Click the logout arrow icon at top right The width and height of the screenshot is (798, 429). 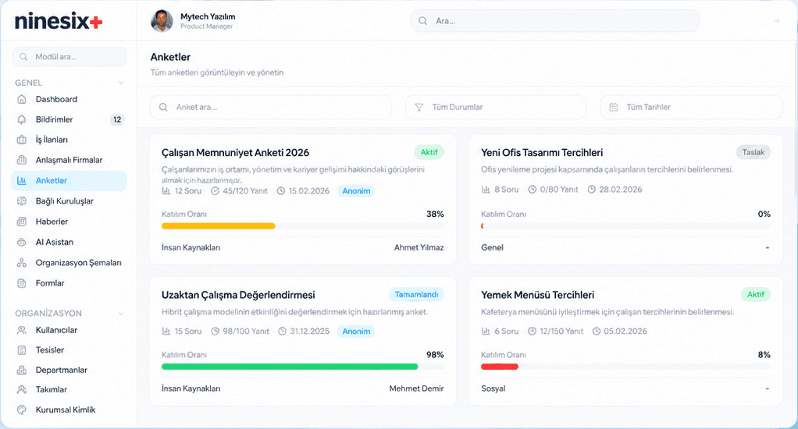click(777, 21)
